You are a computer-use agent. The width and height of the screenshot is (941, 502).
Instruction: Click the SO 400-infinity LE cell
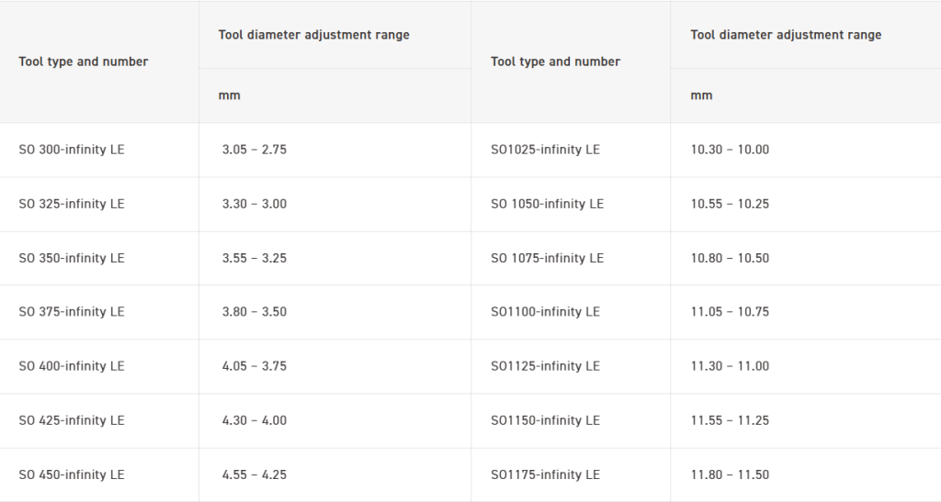coord(72,366)
